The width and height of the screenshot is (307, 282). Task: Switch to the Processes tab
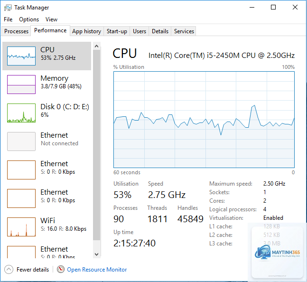16,31
